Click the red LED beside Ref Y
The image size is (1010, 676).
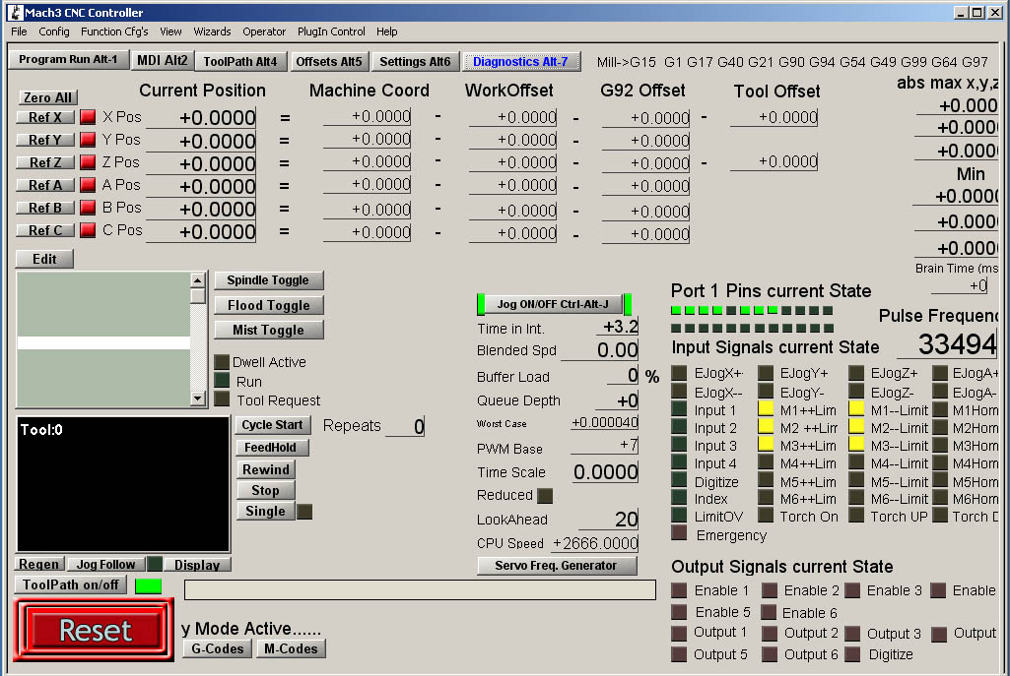[88, 140]
